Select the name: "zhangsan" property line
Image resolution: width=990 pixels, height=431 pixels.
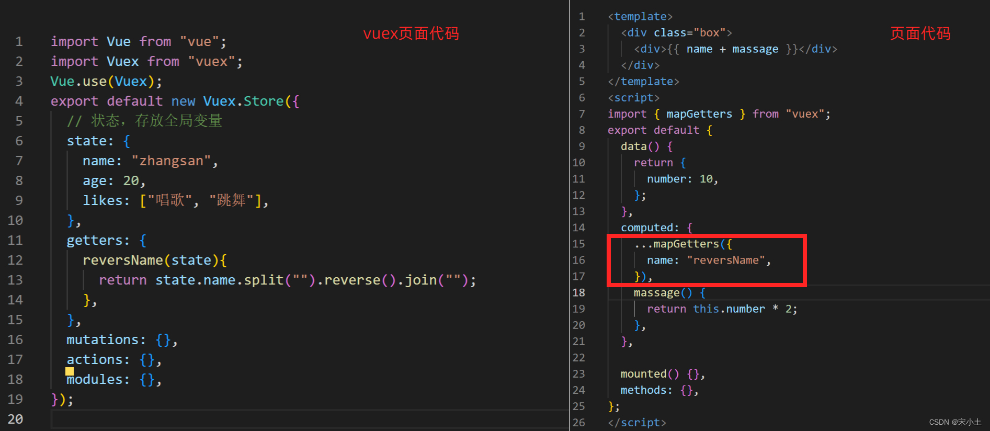coord(150,161)
